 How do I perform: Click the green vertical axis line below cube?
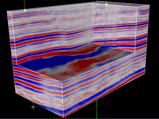pyautogui.click(x=97, y=109)
